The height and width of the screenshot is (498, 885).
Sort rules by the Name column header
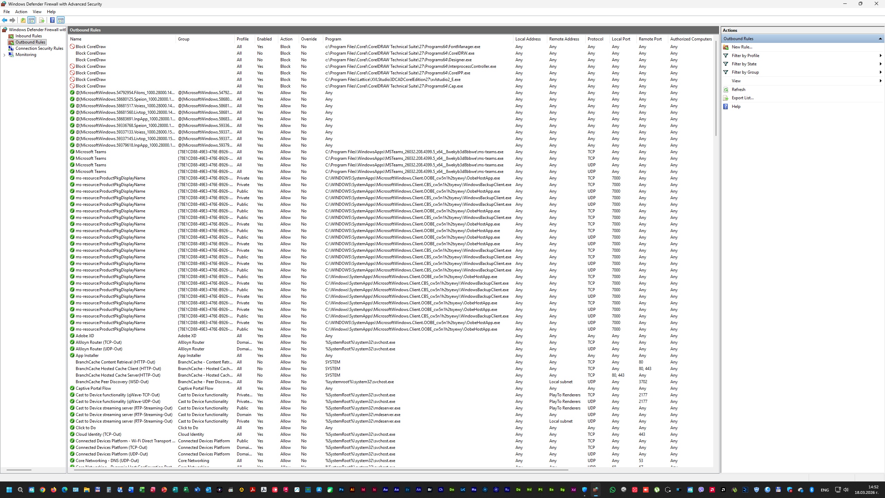(122, 39)
